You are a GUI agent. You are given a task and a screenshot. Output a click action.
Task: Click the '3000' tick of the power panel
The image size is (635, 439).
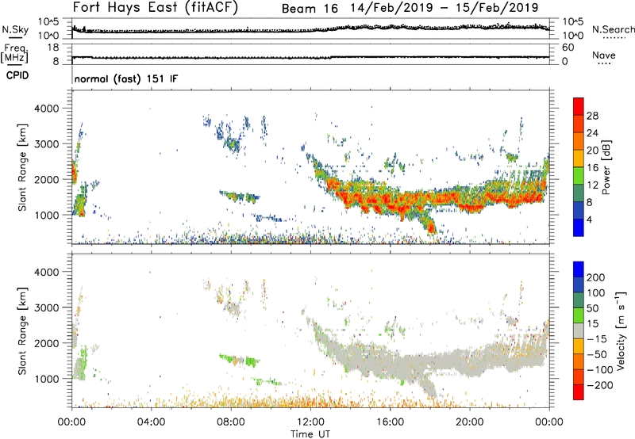[47, 144]
